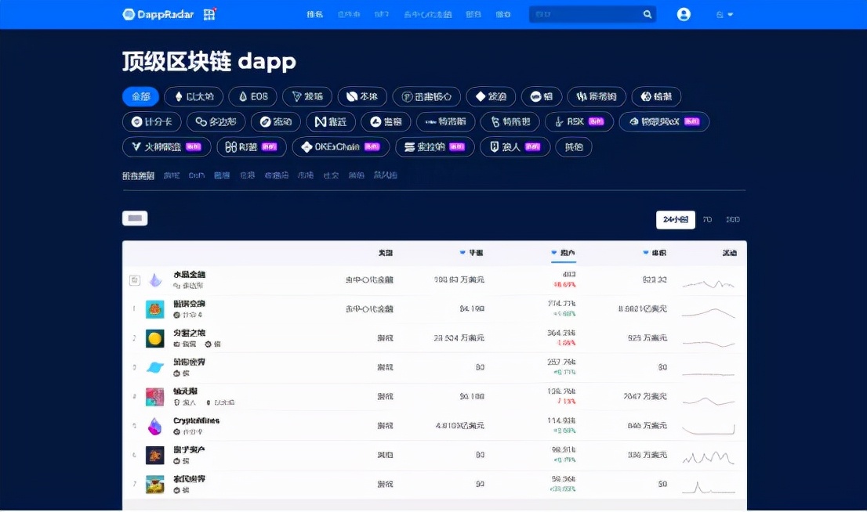Click the search magnifier icon
The height and width of the screenshot is (512, 867).
click(647, 14)
